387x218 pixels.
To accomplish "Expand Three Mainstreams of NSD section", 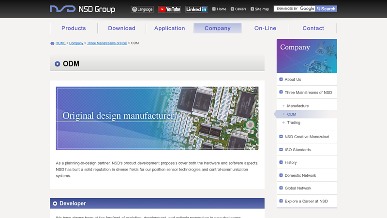I will tap(307, 93).
